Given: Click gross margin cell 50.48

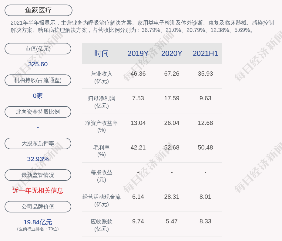Looking at the screenshot, I should tap(205, 147).
